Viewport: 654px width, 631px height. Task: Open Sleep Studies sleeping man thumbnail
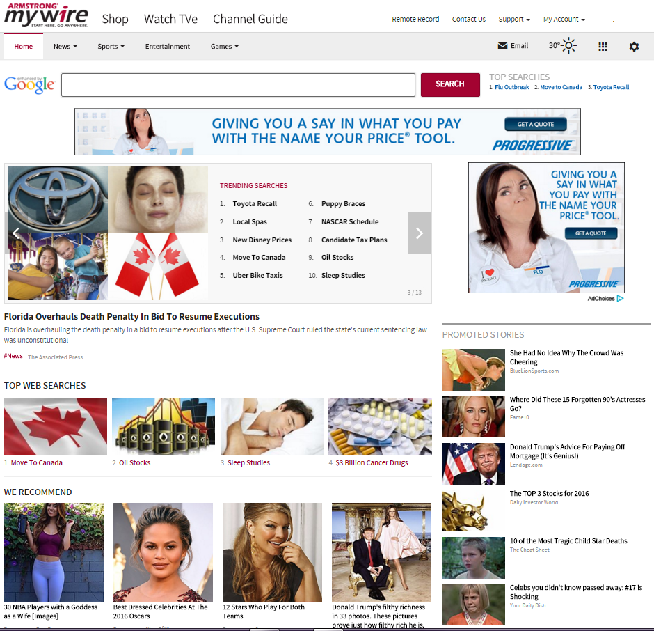click(271, 426)
